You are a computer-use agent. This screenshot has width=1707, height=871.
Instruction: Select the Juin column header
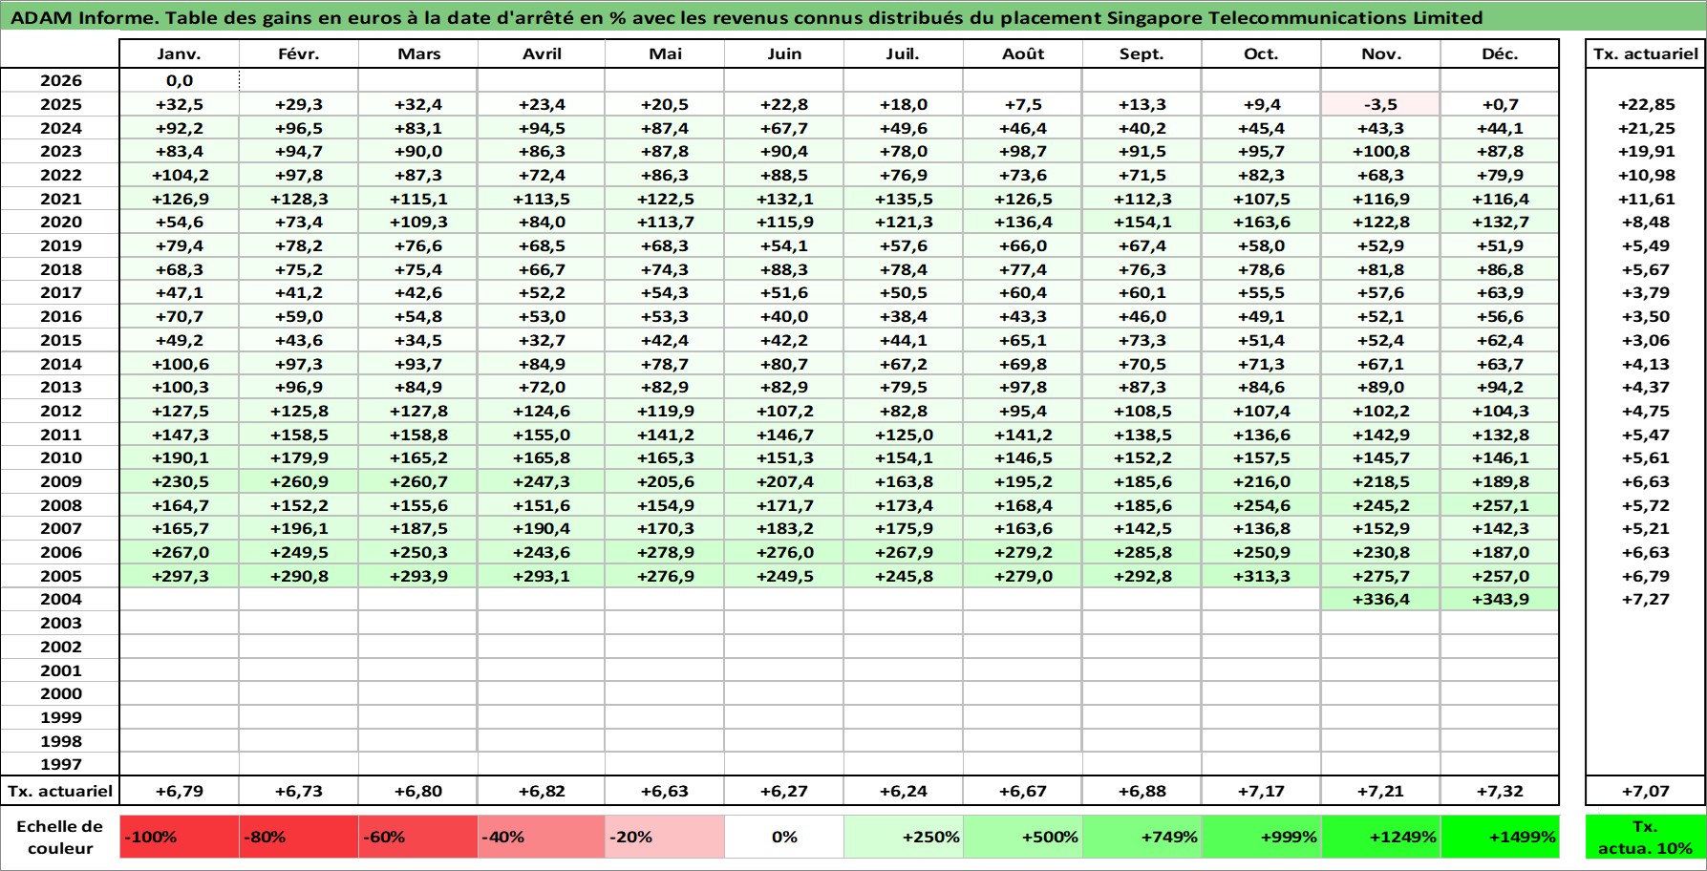(x=784, y=54)
